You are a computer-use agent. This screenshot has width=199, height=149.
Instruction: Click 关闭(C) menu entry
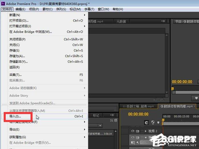[x=45, y=45]
